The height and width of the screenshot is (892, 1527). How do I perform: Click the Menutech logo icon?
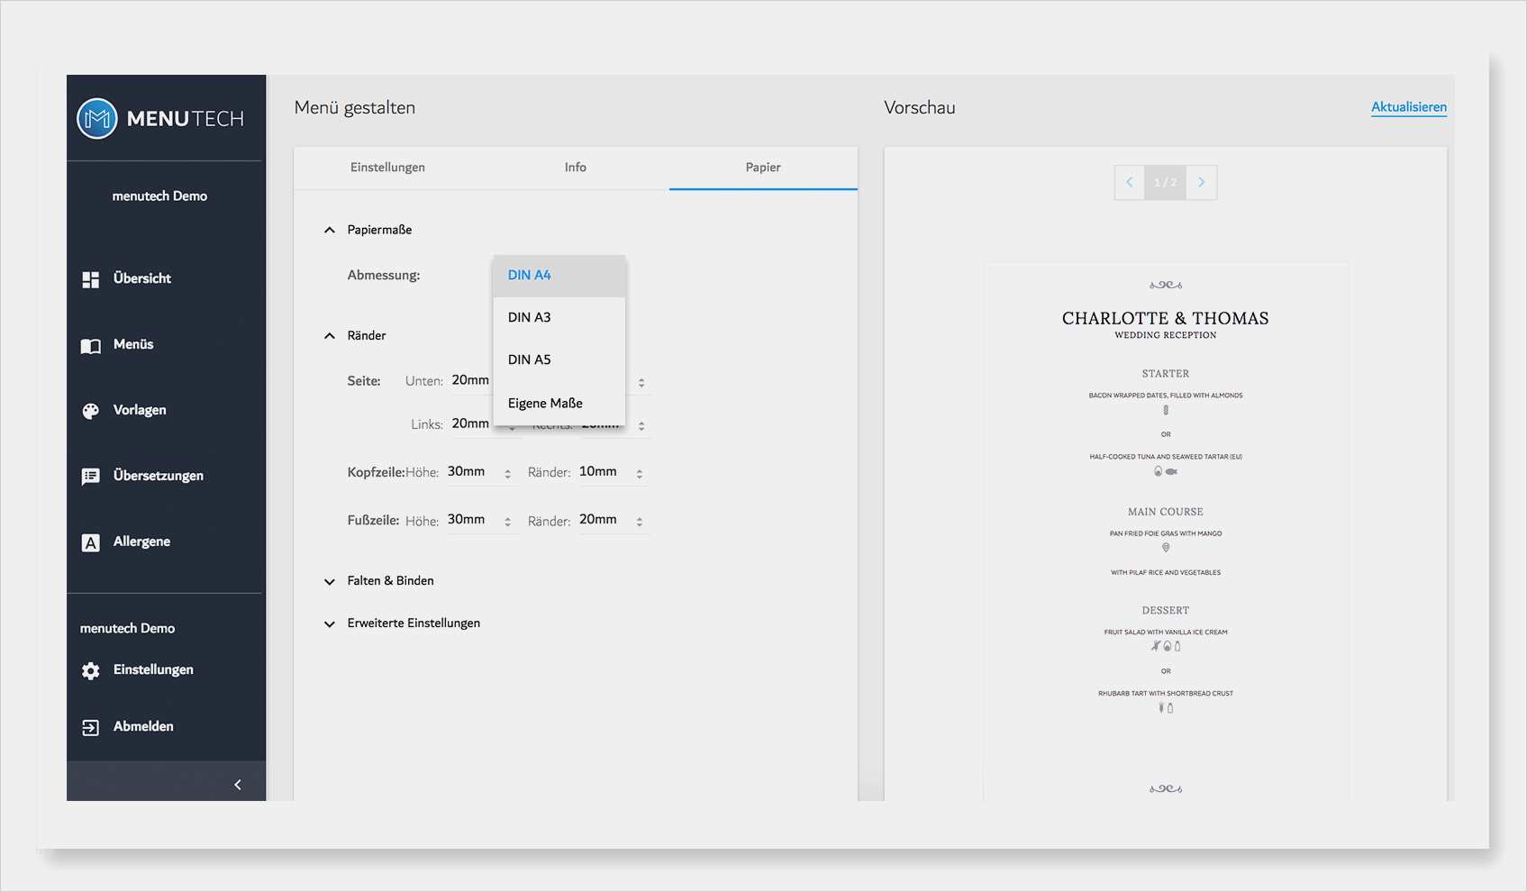point(97,119)
